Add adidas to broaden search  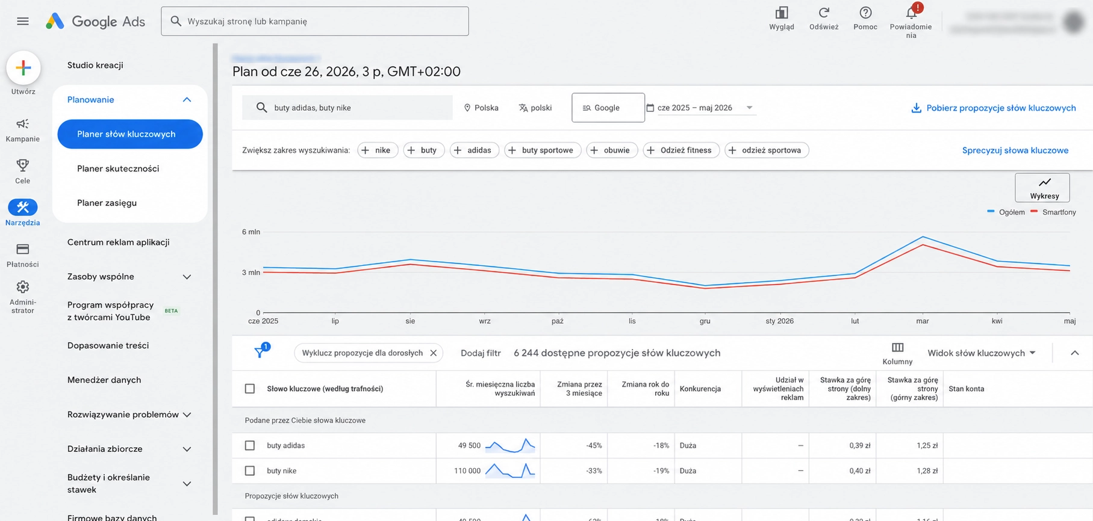(475, 150)
